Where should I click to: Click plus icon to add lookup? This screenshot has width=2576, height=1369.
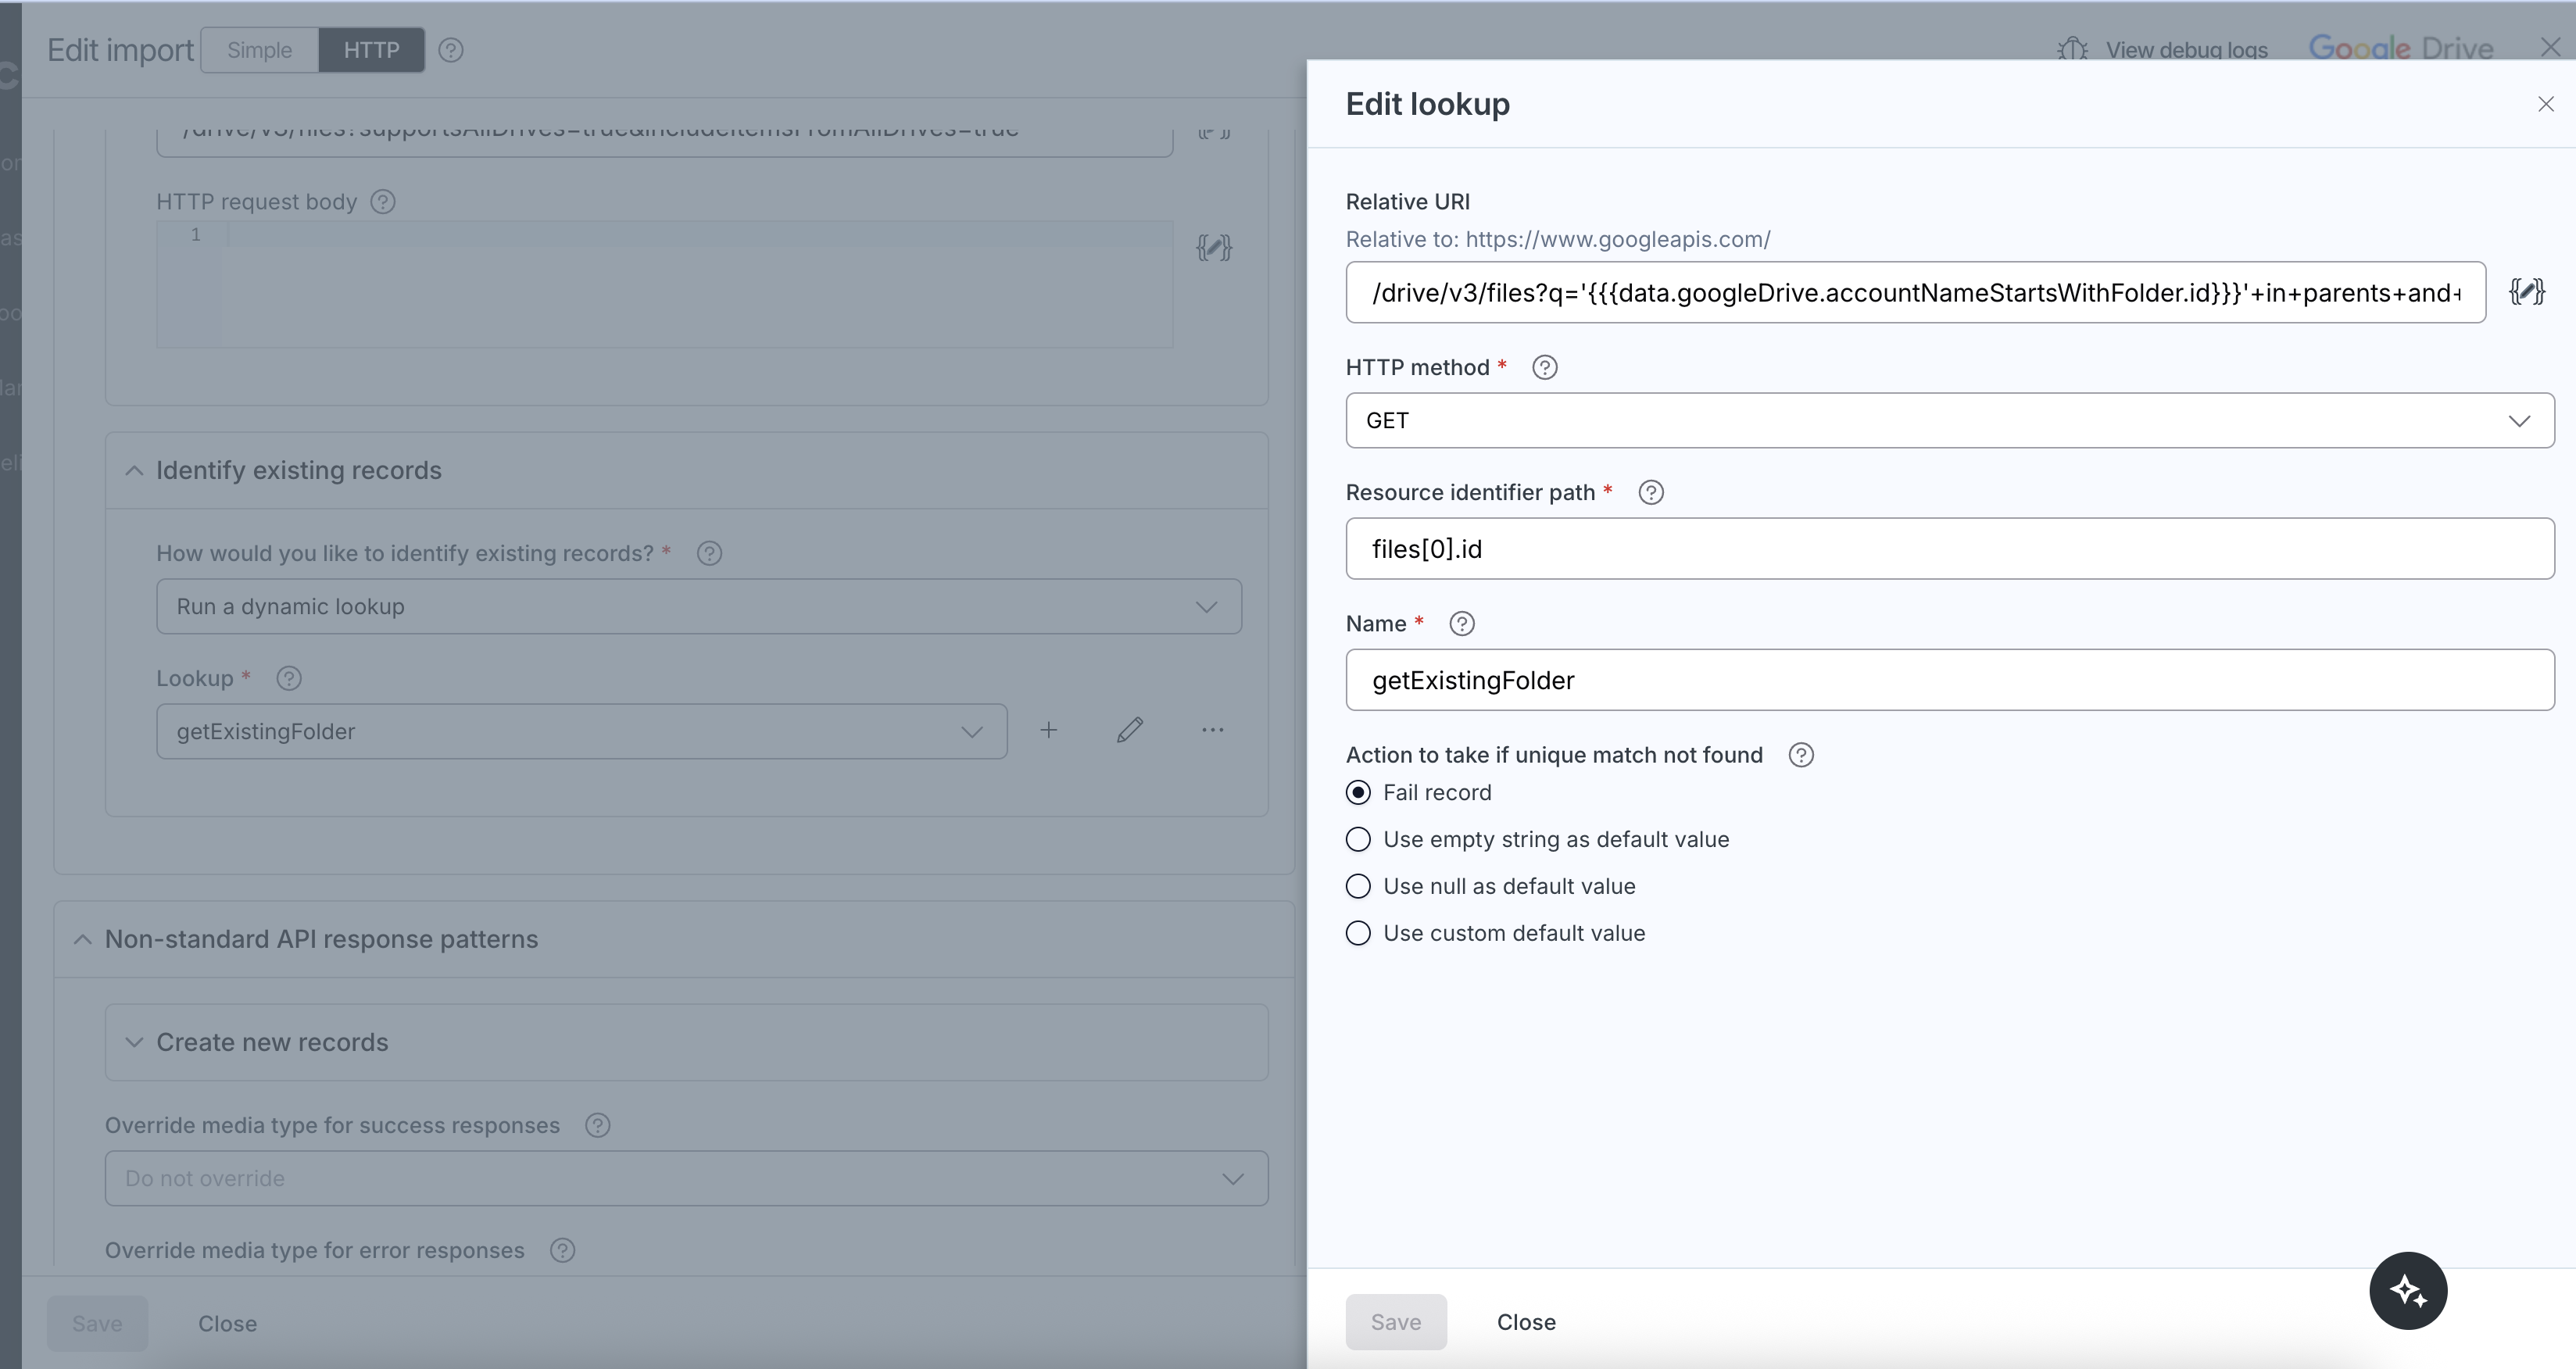pos(1048,731)
